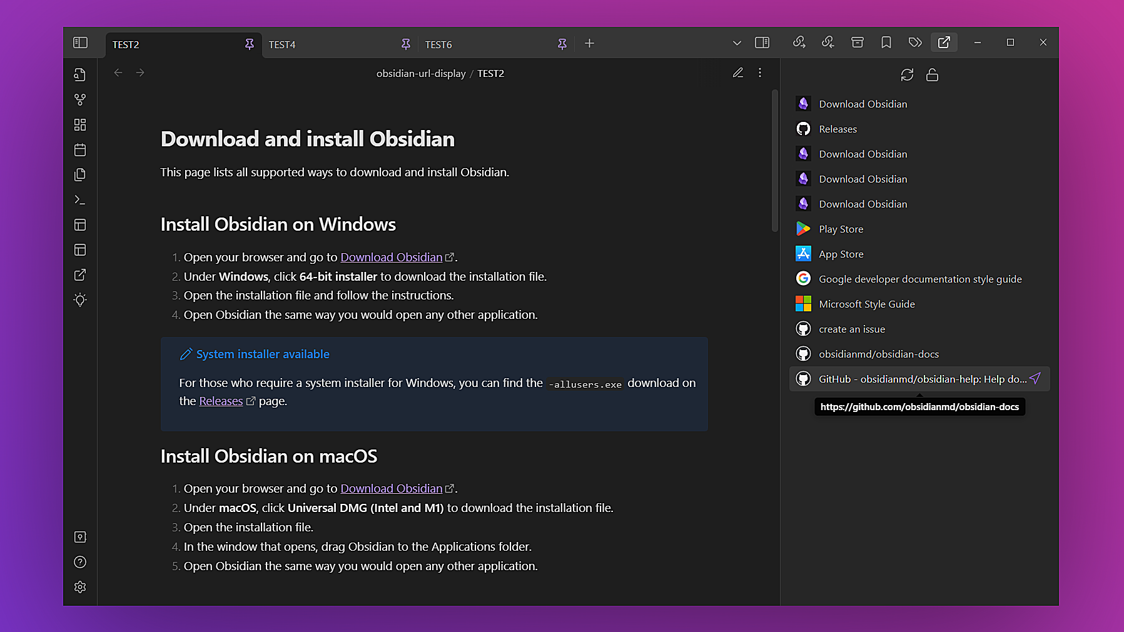
Task: Select the external links sidebar tab
Action: click(x=944, y=42)
